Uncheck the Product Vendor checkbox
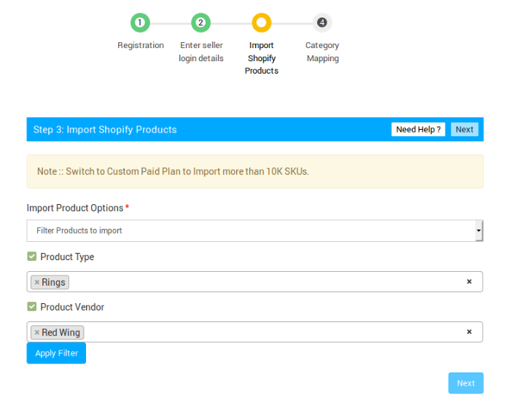Viewport: 511px width, 395px height. 31,307
